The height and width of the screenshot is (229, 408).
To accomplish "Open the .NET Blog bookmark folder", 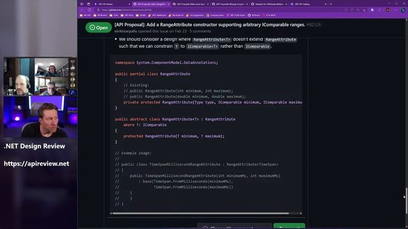I will tap(127, 15).
